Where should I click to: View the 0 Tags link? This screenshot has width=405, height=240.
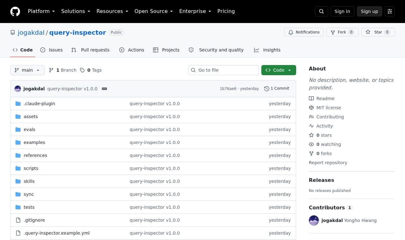[x=91, y=70]
